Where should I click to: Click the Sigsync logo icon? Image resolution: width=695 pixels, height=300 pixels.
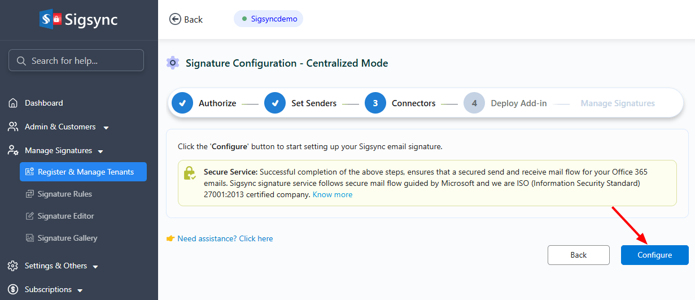[x=50, y=19]
